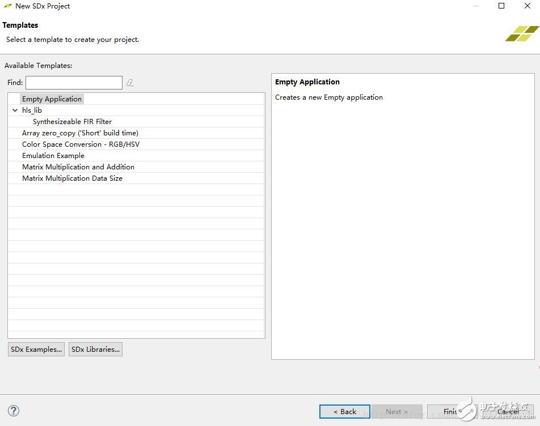
Task: Click in the Find text field
Action: coord(74,83)
